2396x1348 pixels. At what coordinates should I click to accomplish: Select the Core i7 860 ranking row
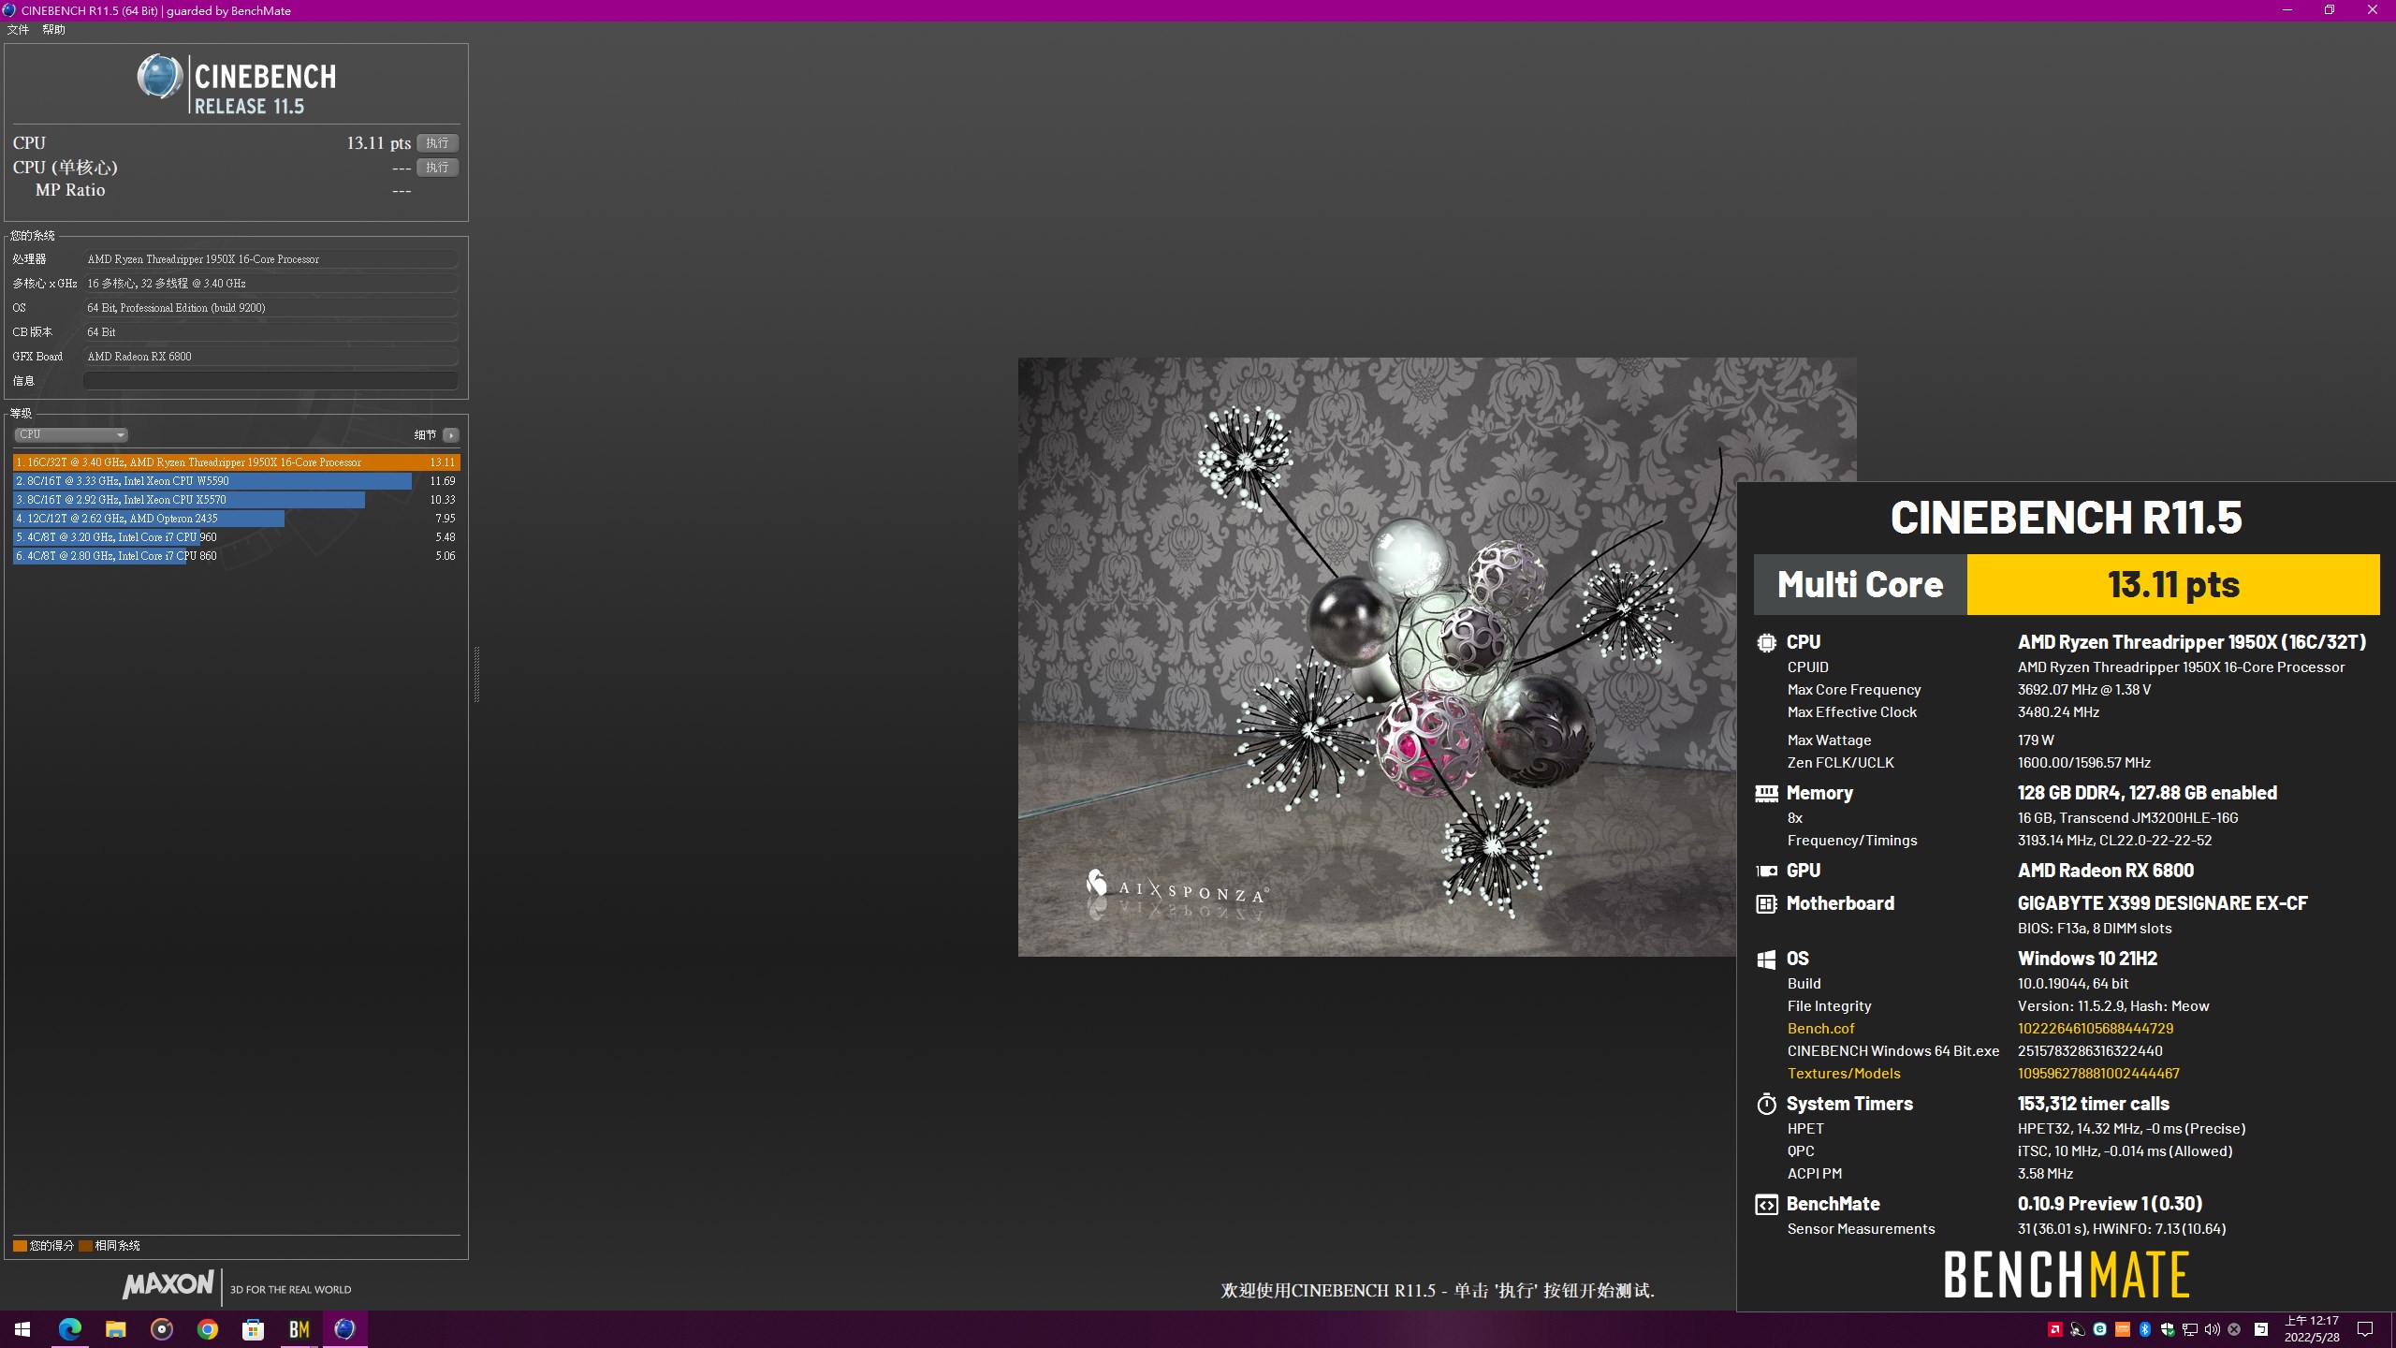(x=236, y=556)
